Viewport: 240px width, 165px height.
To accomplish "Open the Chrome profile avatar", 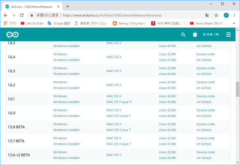I will (x=226, y=15).
